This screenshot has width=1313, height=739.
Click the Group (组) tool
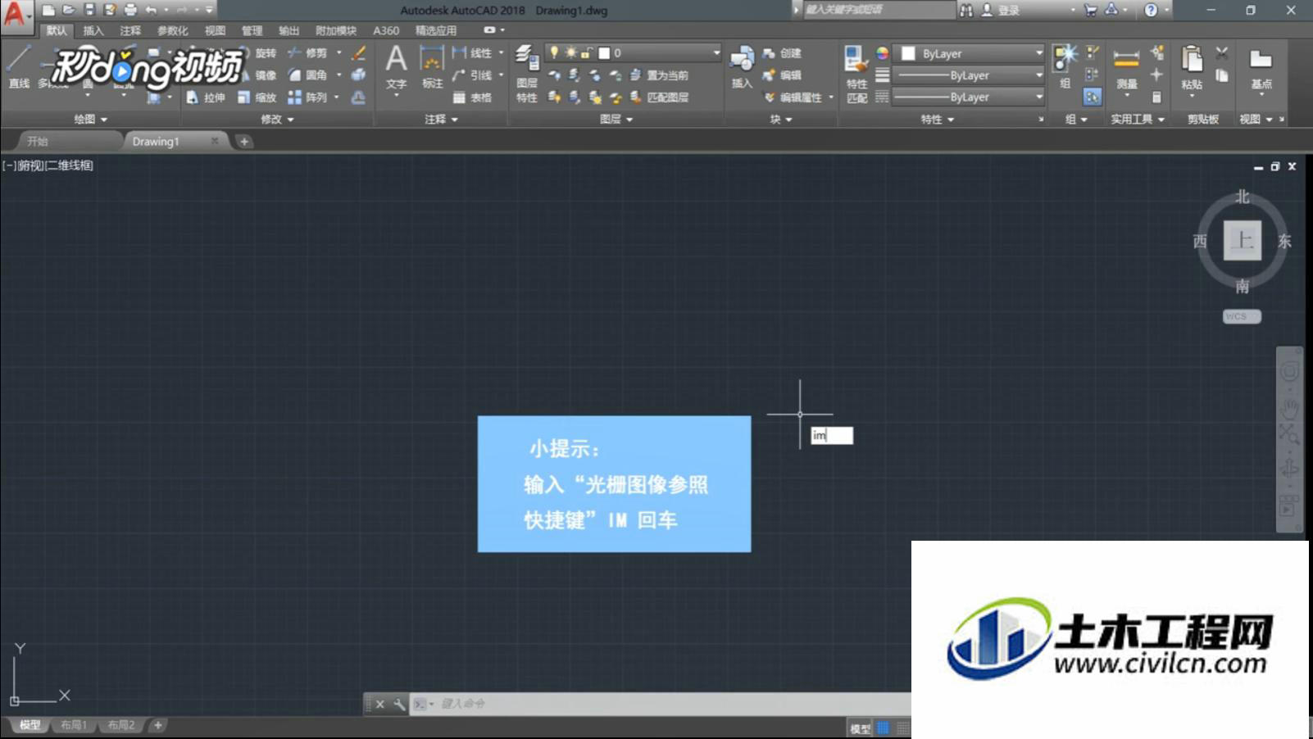pos(1065,67)
